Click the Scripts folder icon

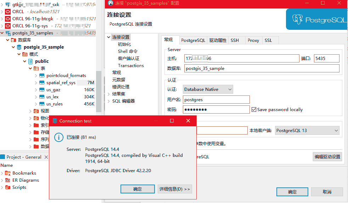(x=8, y=187)
